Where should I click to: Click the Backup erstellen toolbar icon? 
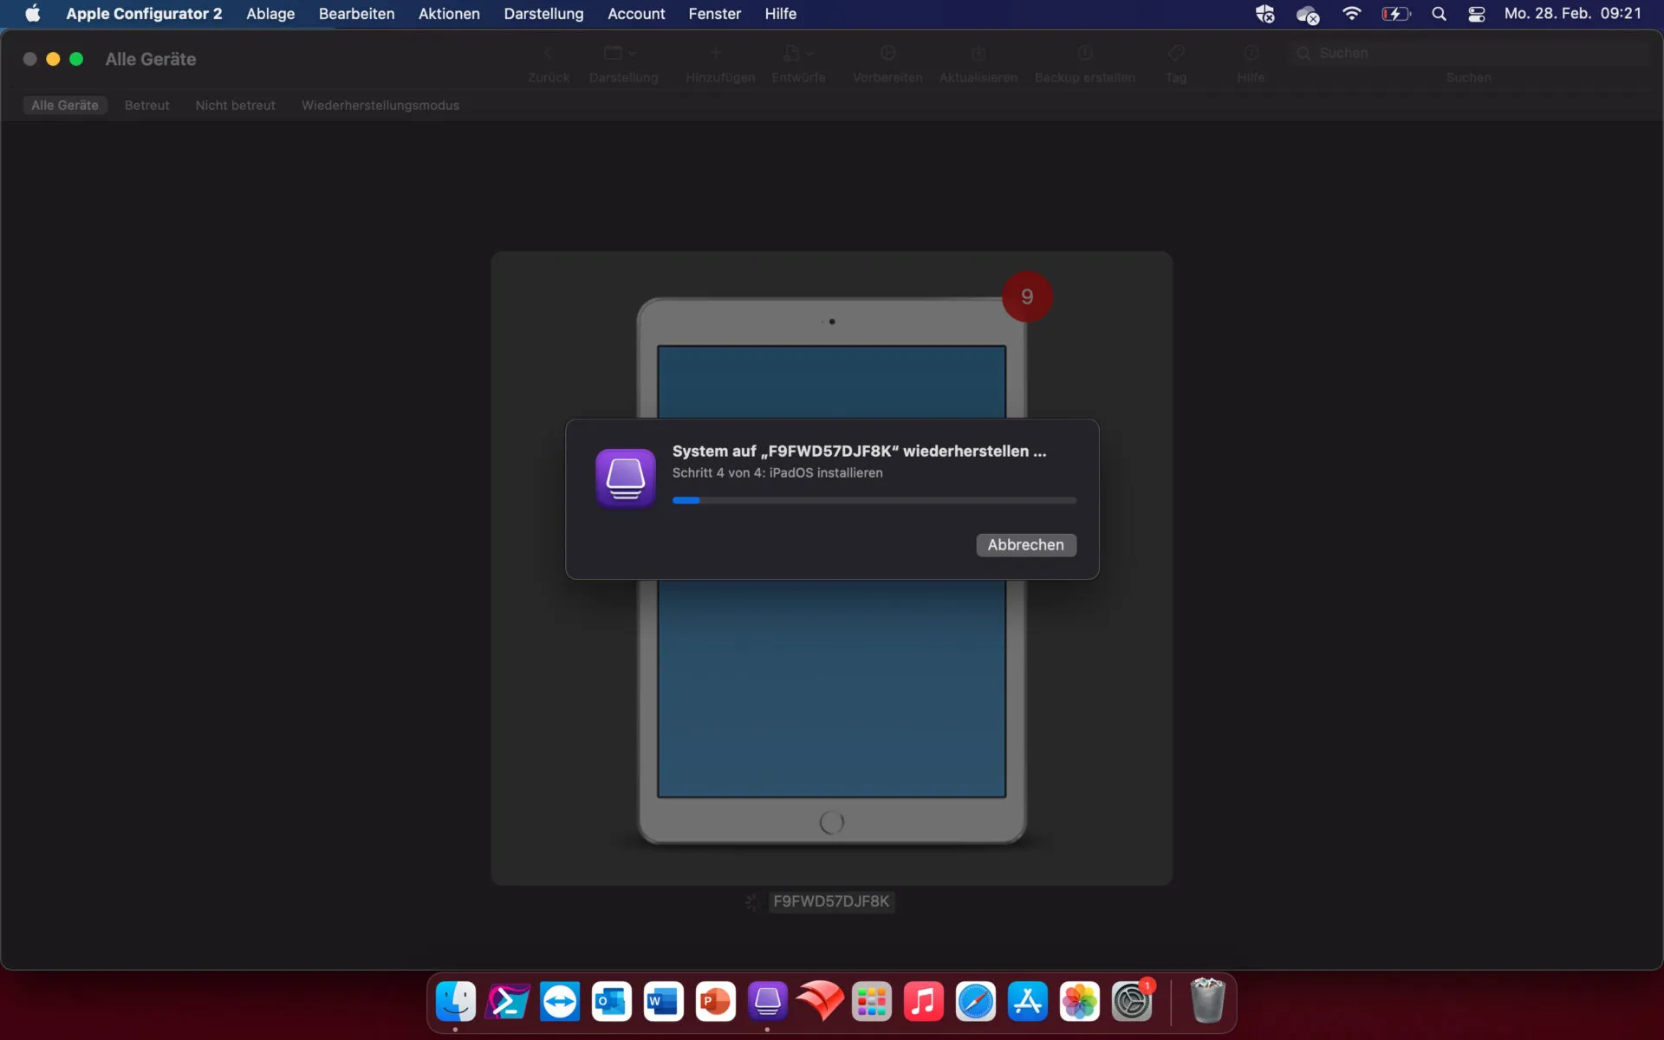tap(1085, 54)
